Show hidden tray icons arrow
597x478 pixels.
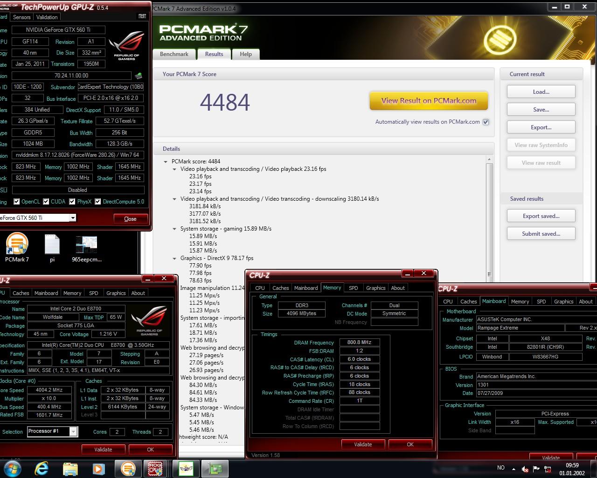click(514, 469)
